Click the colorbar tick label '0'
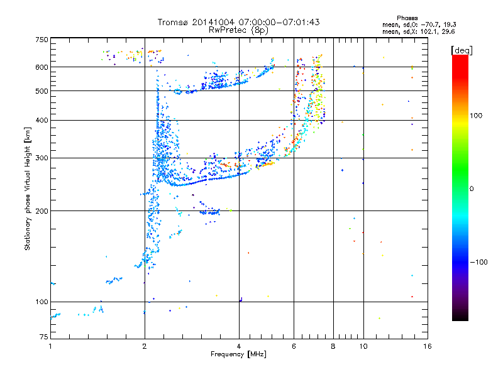 [x=472, y=189]
